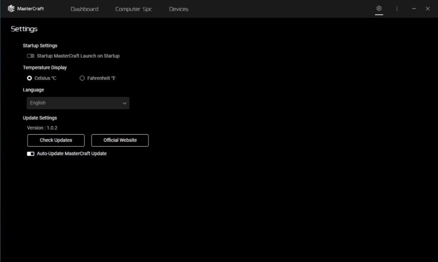The image size is (438, 262).
Task: Click the Temperature Display label
Action: [x=44, y=68]
